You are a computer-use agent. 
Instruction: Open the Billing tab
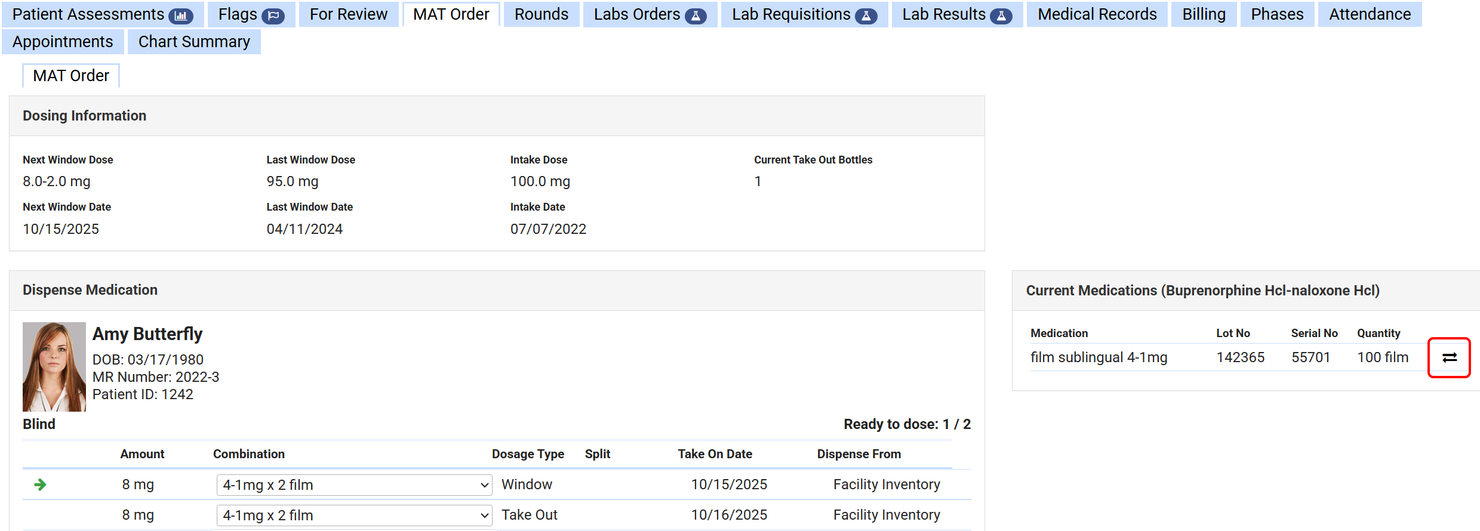tap(1204, 14)
